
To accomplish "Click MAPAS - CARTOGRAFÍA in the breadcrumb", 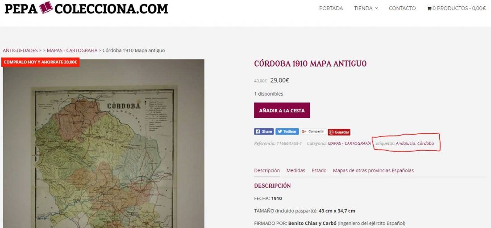I will [72, 51].
